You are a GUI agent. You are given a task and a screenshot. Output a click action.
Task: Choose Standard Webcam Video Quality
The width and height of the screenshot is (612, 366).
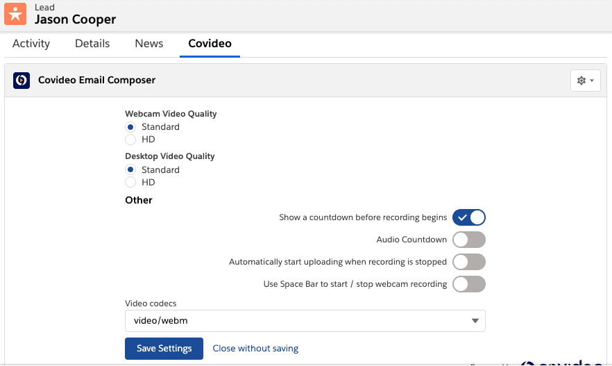tap(130, 127)
